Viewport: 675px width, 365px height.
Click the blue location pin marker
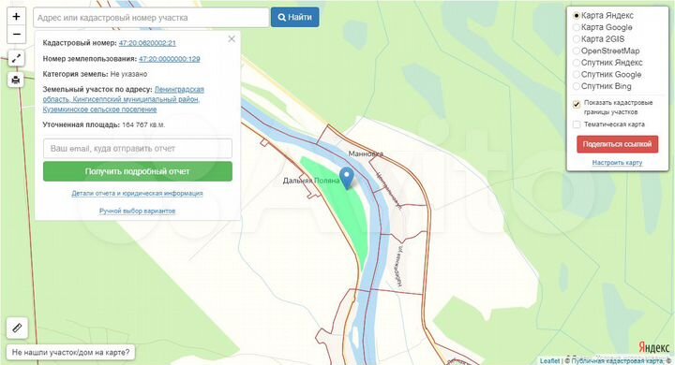[347, 178]
